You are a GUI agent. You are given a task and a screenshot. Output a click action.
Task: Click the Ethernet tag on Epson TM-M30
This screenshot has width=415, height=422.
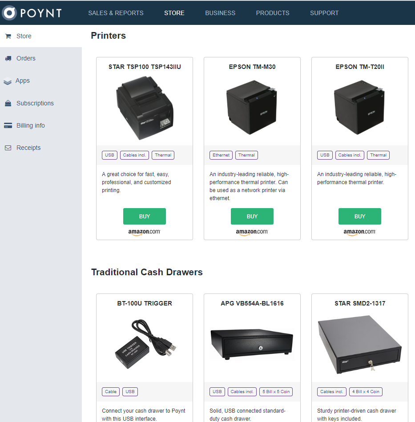[x=221, y=155]
